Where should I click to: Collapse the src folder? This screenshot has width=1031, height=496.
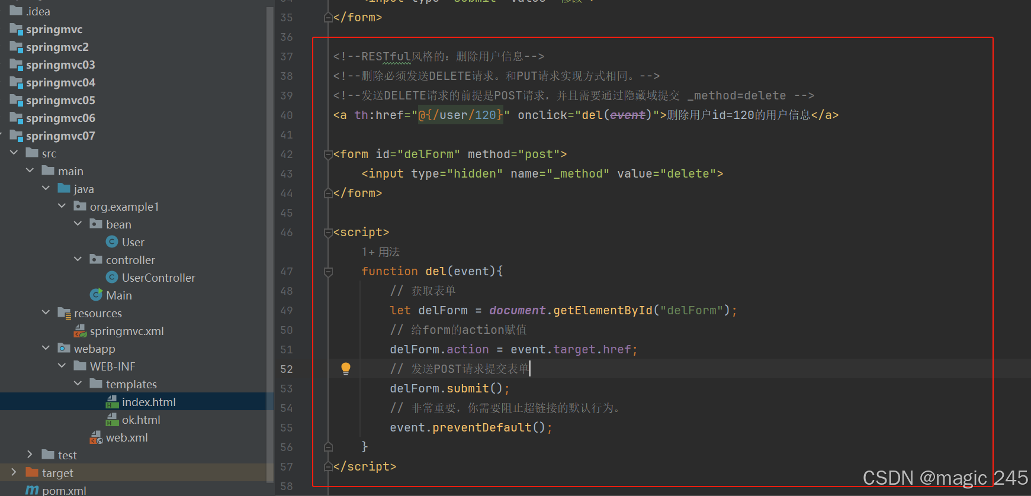pyautogui.click(x=14, y=153)
